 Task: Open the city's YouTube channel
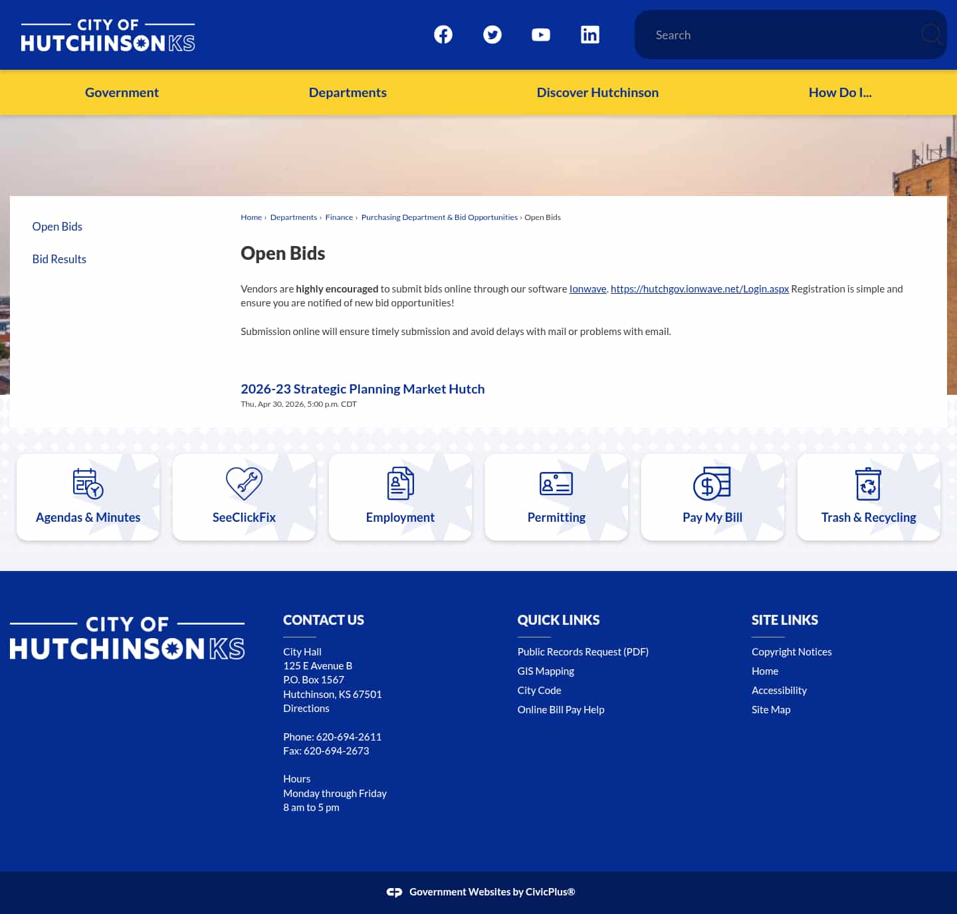click(x=541, y=35)
